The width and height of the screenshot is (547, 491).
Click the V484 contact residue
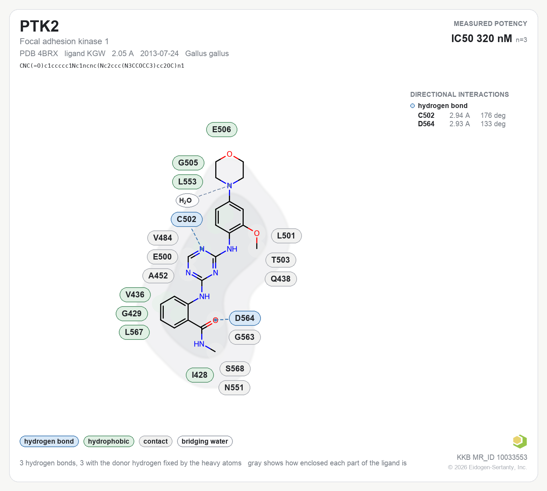[163, 238]
